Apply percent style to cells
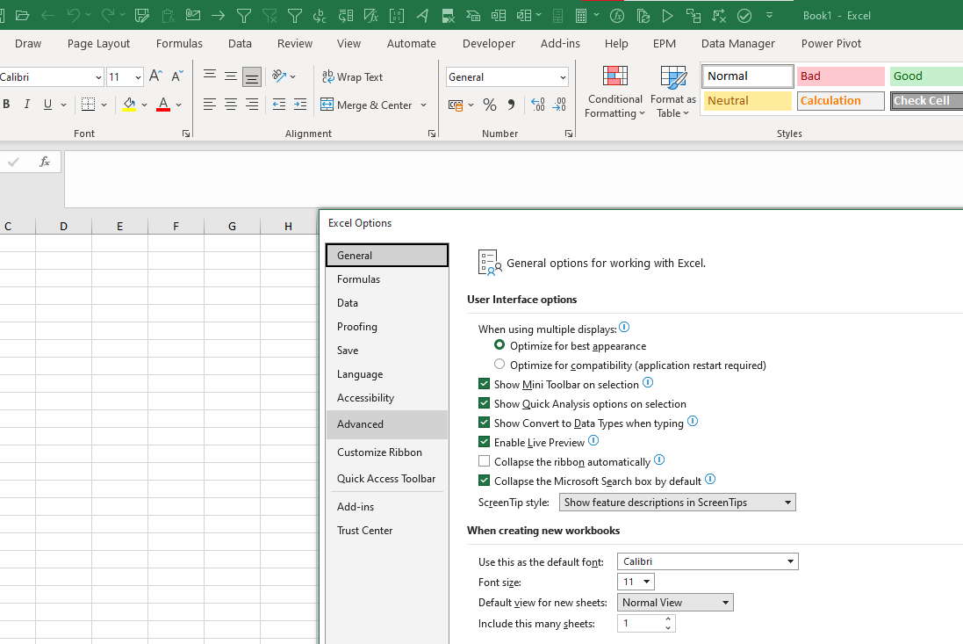This screenshot has width=963, height=644. coord(490,105)
